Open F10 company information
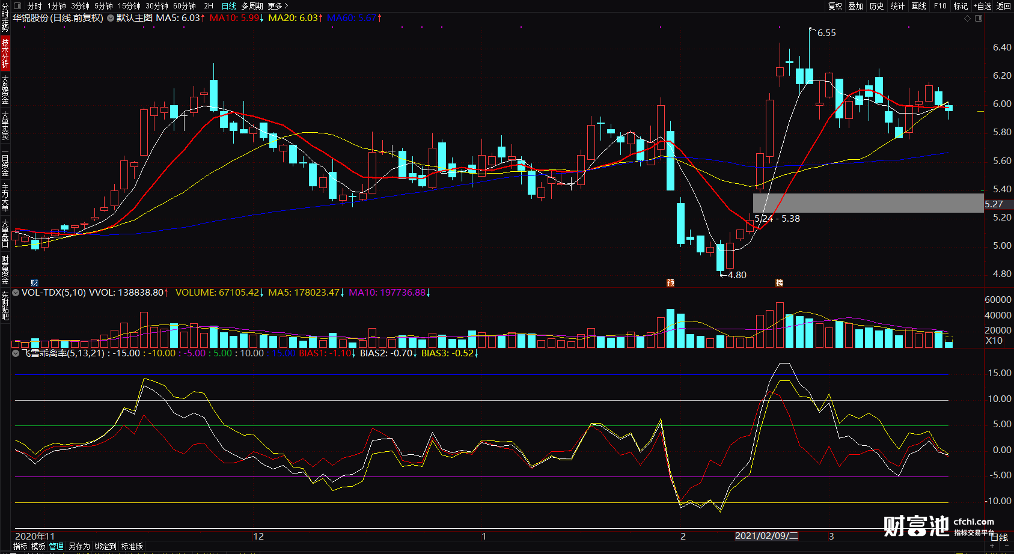This screenshot has height=554, width=1014. point(940,6)
